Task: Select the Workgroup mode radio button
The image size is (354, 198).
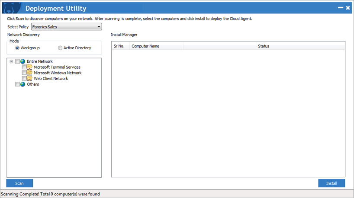Action: pos(17,48)
